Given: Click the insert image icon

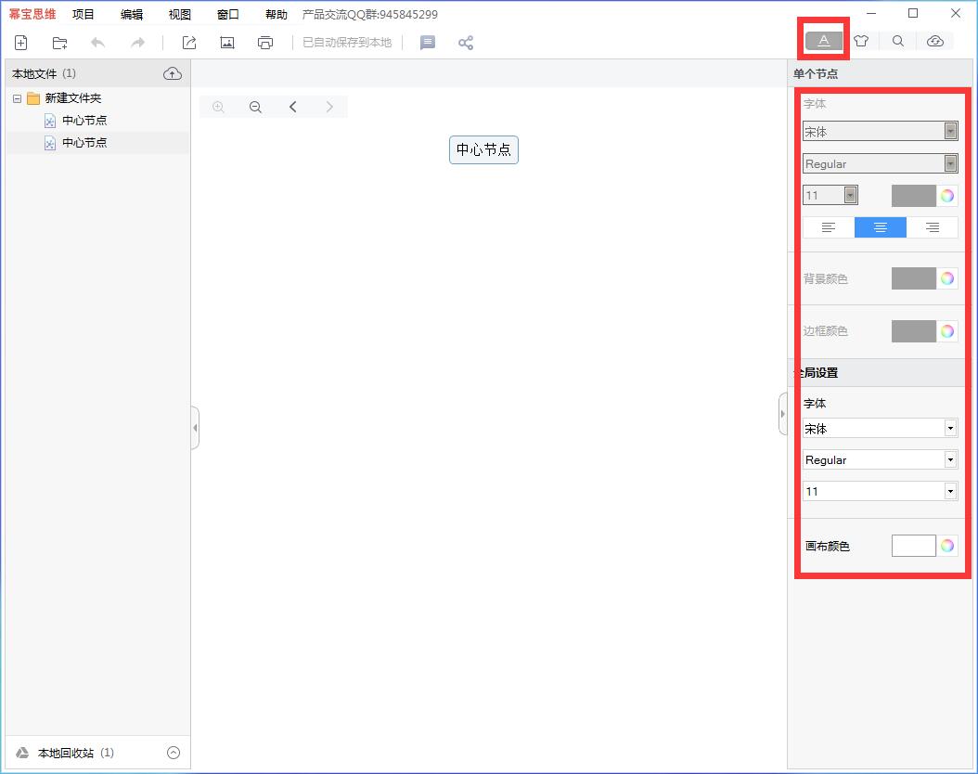Looking at the screenshot, I should (x=226, y=43).
